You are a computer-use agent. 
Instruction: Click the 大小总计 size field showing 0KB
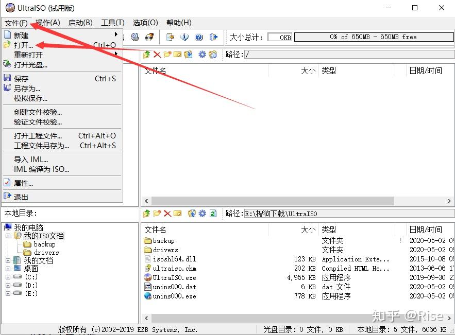[280, 37]
